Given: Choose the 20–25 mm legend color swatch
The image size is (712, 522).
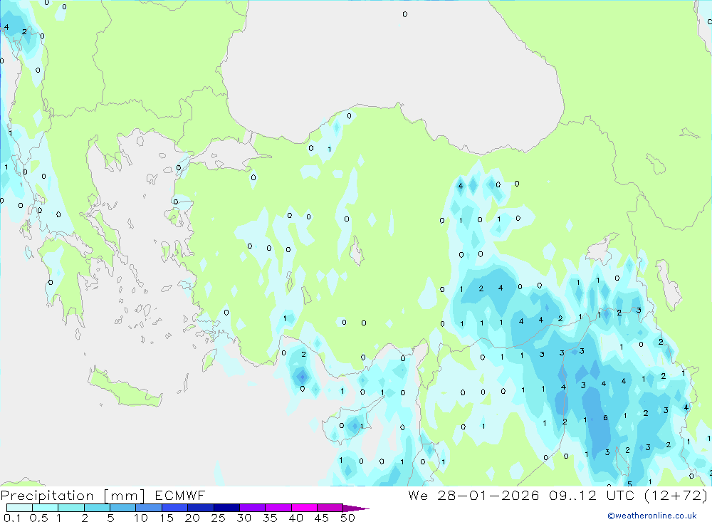Looking at the screenshot, I should [201, 508].
